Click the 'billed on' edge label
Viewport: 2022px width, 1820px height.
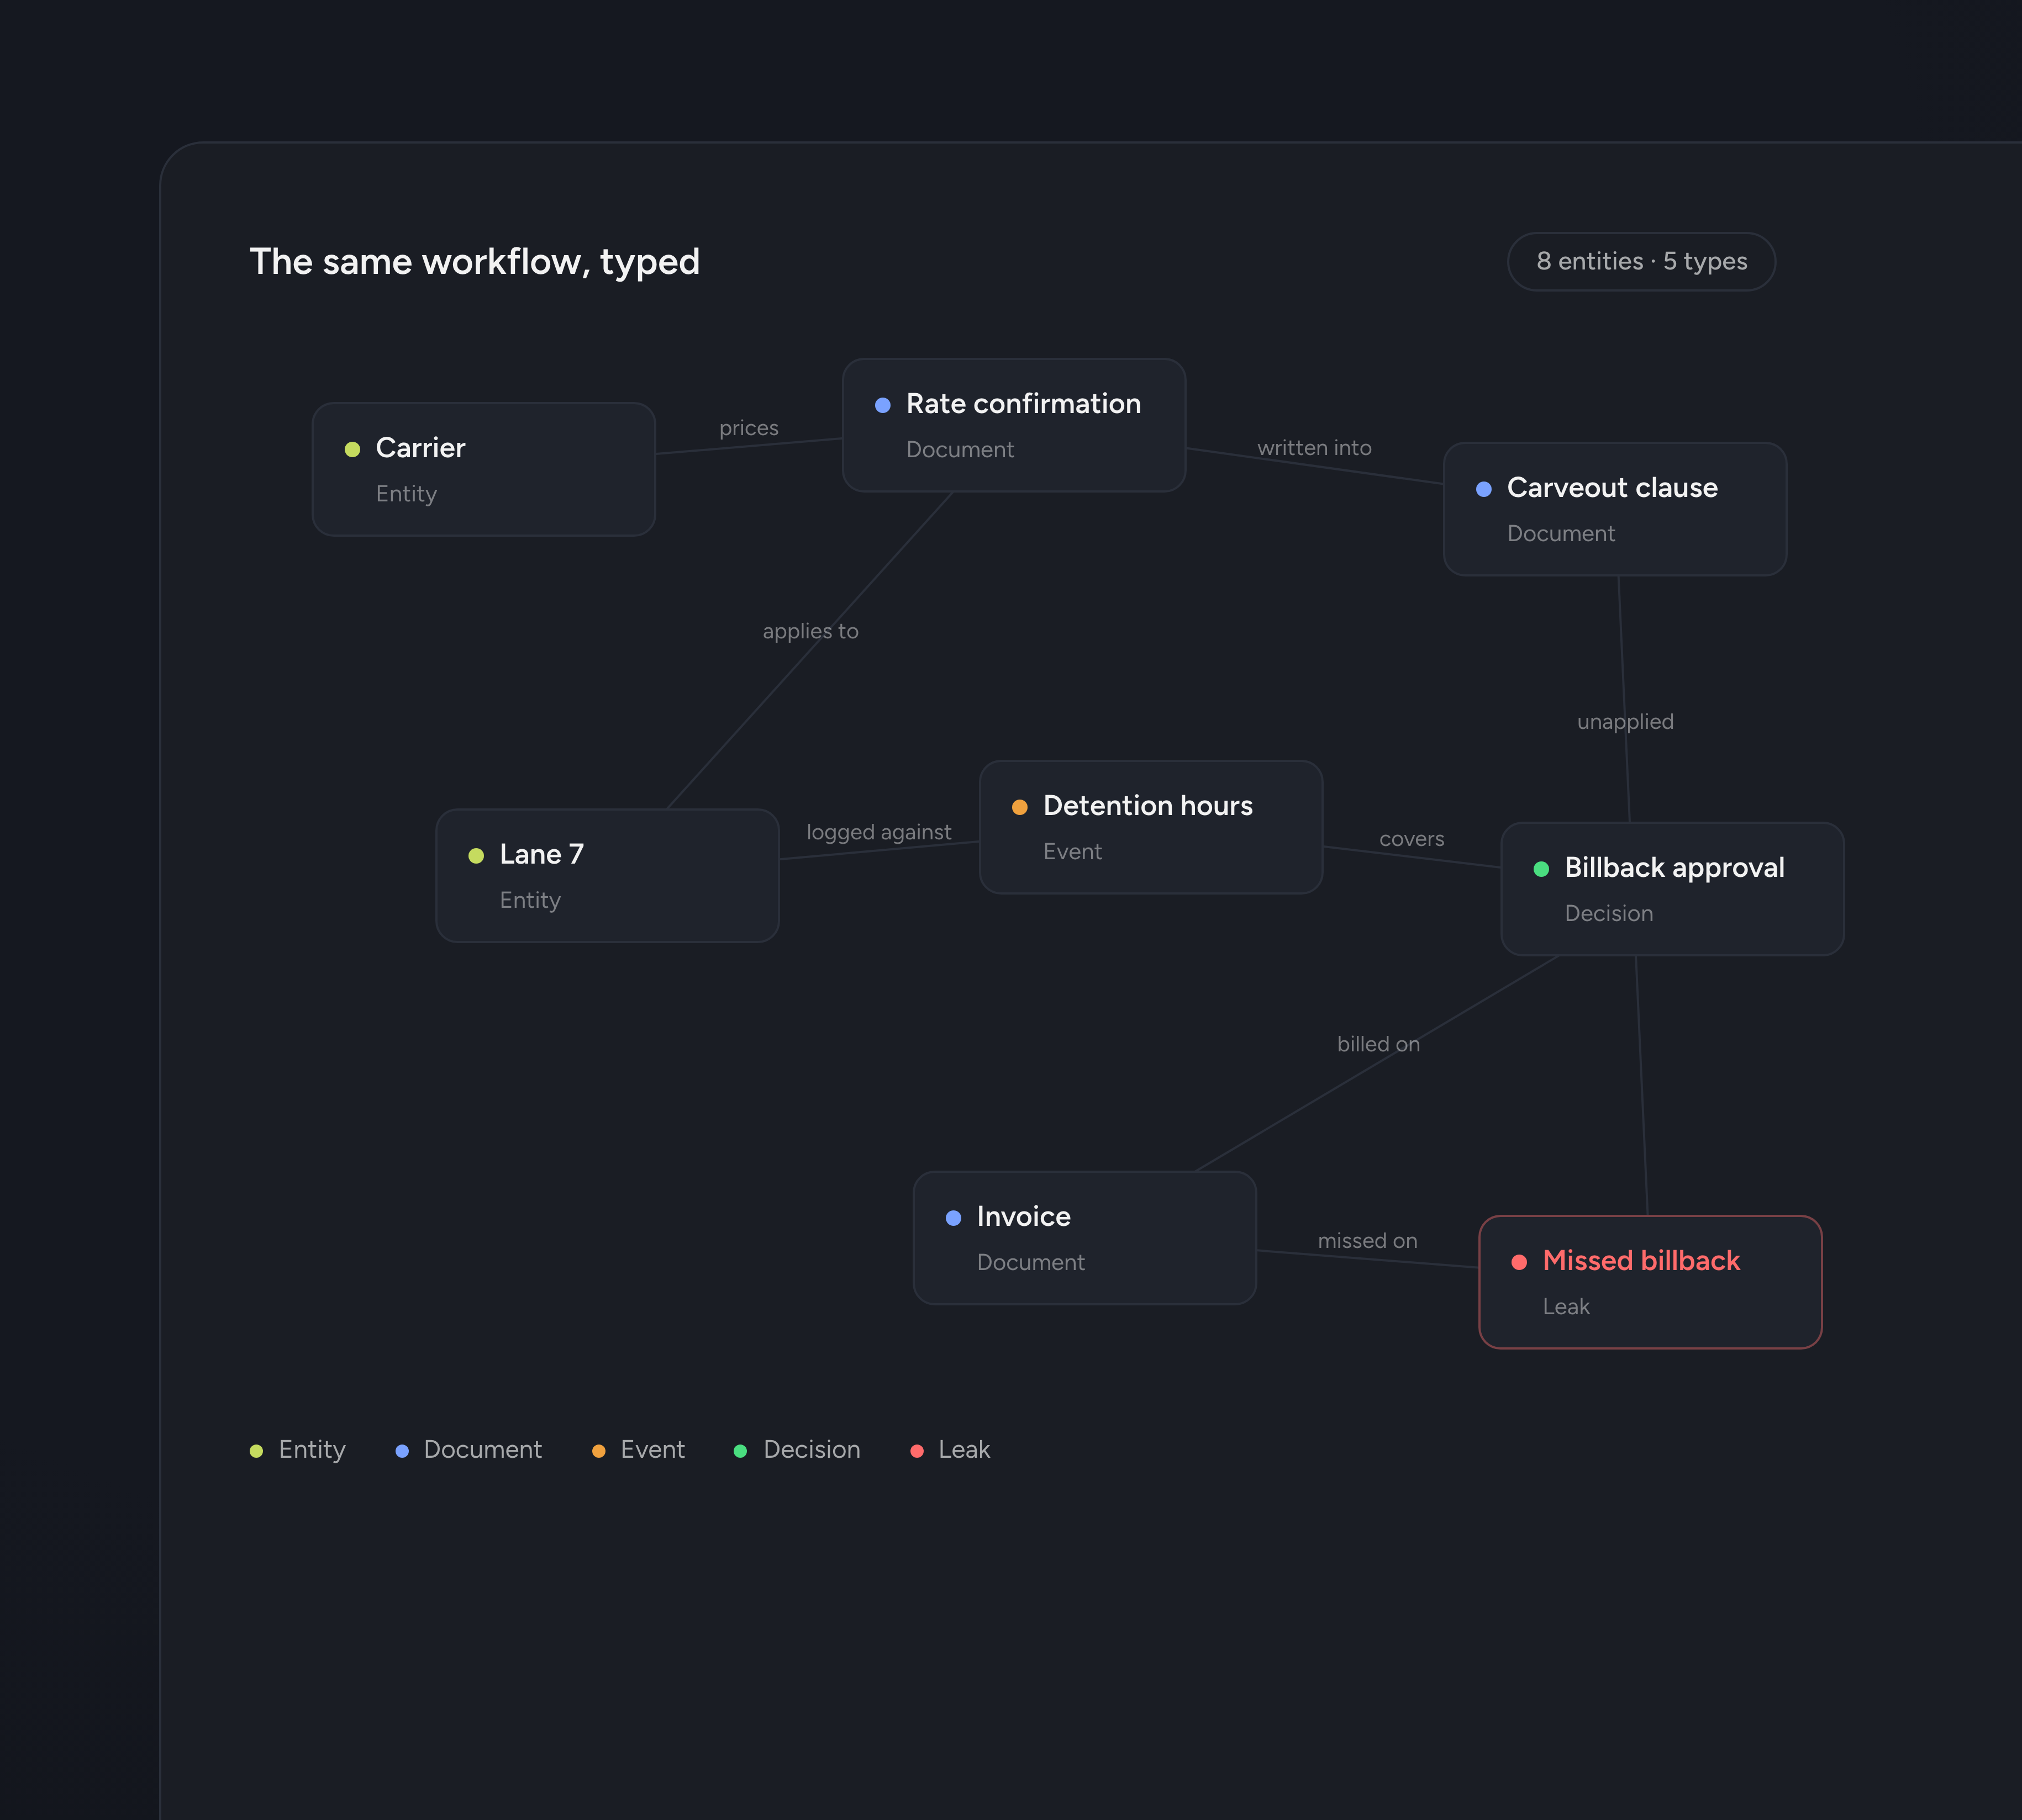coord(1378,1044)
